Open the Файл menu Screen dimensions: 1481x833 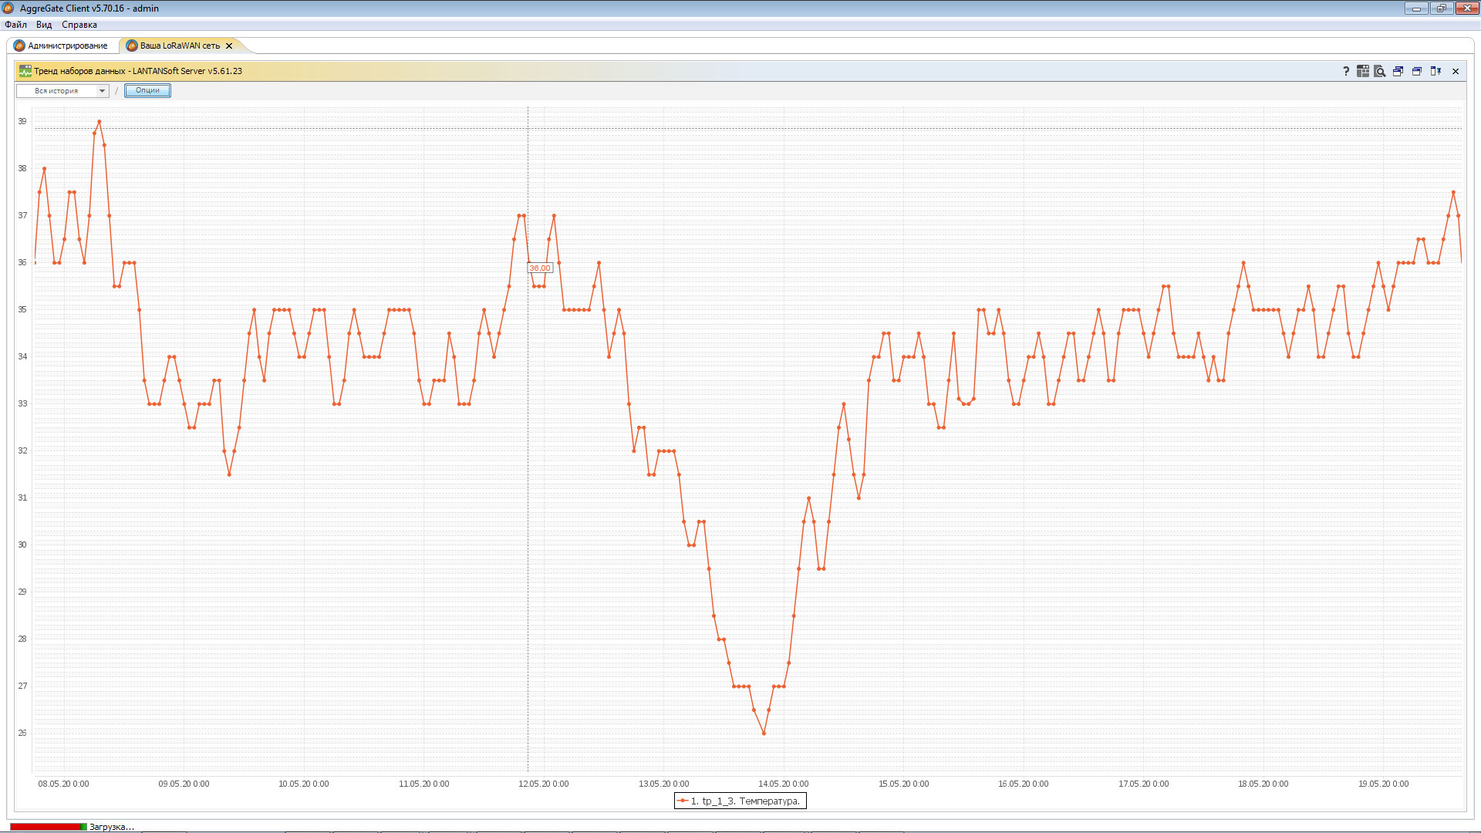tap(15, 25)
